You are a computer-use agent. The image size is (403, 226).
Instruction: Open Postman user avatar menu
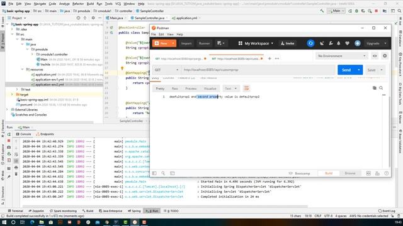(358, 43)
